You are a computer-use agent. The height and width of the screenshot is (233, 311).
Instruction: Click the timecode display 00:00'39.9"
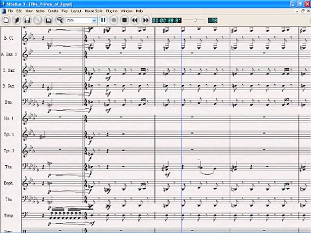click(x=167, y=20)
